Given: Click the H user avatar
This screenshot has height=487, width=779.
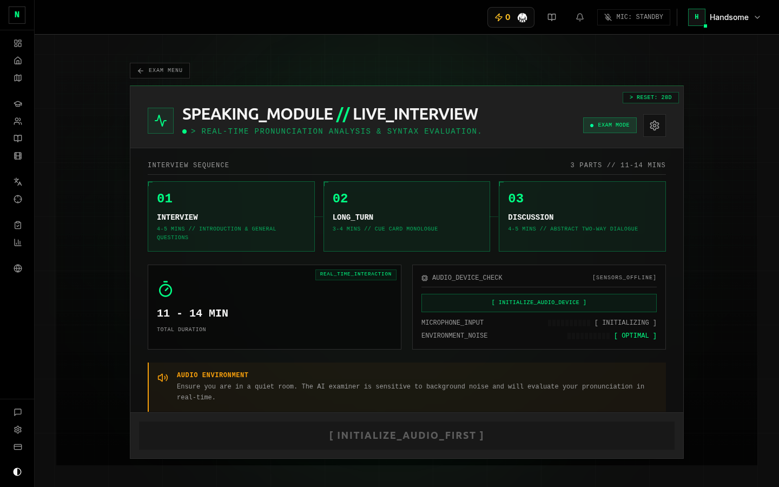Looking at the screenshot, I should pos(697,17).
